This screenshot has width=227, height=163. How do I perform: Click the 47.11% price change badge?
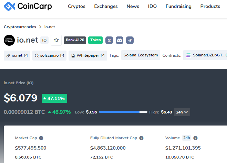54,98
